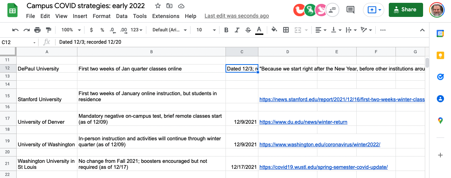Open comment history

tap(350, 10)
